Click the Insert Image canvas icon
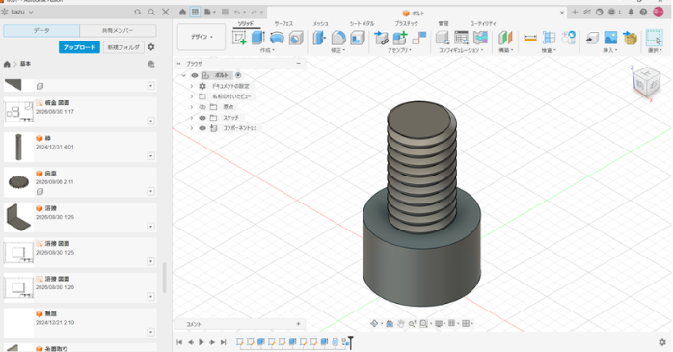This screenshot has height=352, width=673. tap(610, 38)
